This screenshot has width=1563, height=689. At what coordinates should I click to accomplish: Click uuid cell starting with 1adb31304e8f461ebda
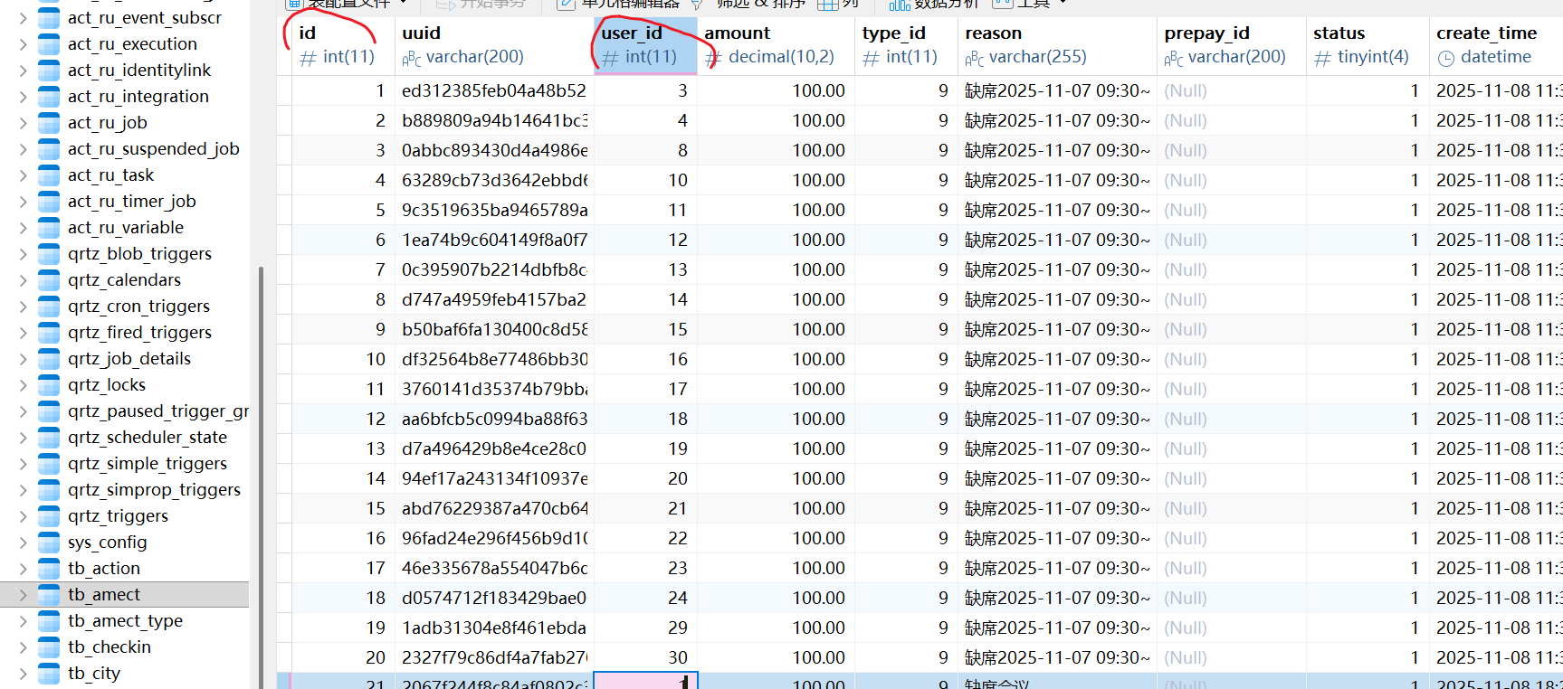click(x=494, y=628)
